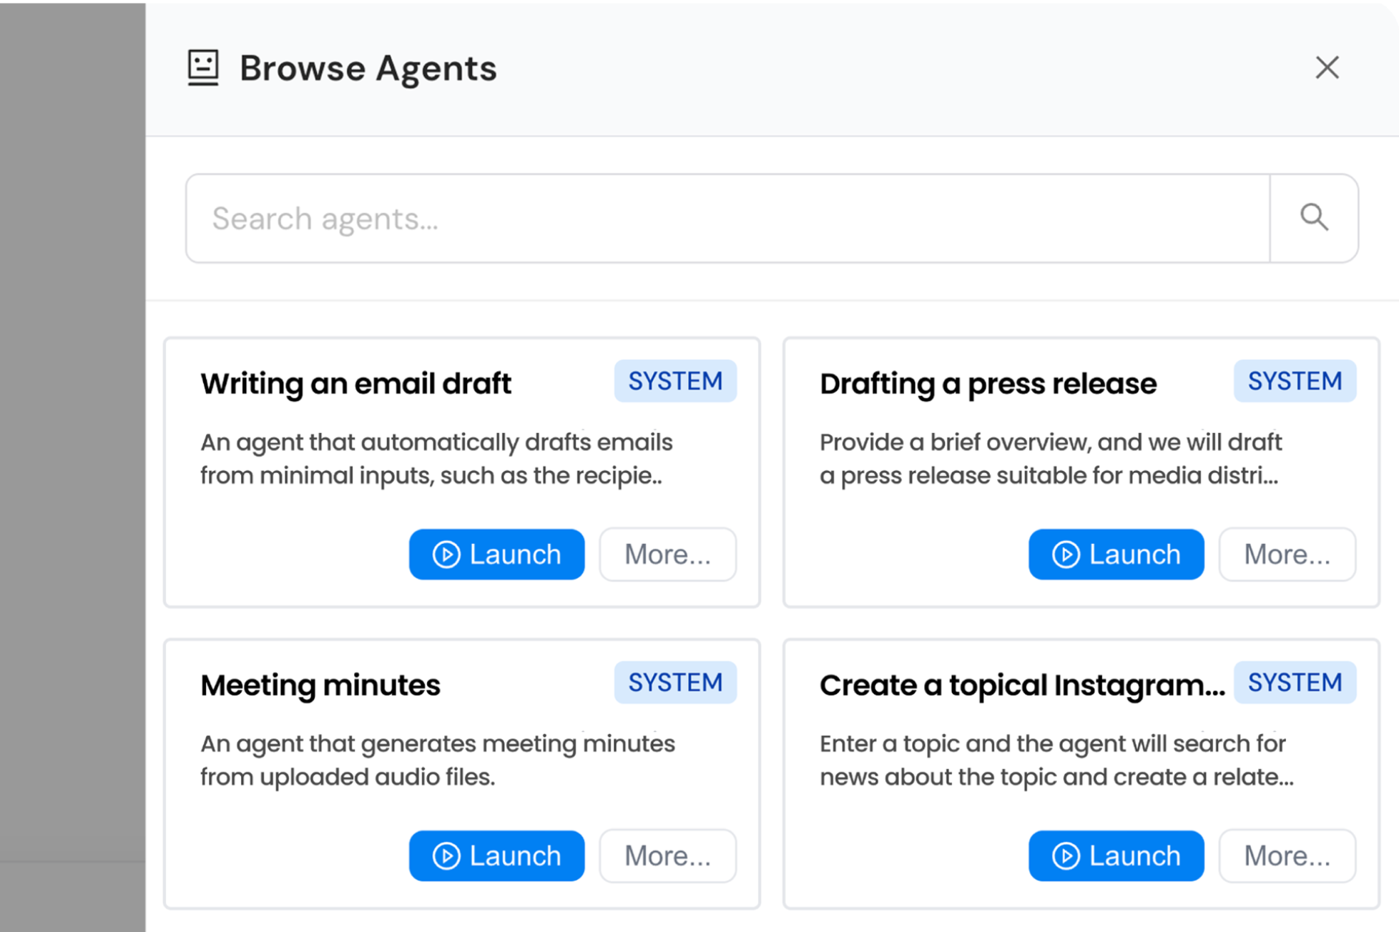The width and height of the screenshot is (1399, 932).
Task: Focus the Search agents input field
Action: pos(728,218)
